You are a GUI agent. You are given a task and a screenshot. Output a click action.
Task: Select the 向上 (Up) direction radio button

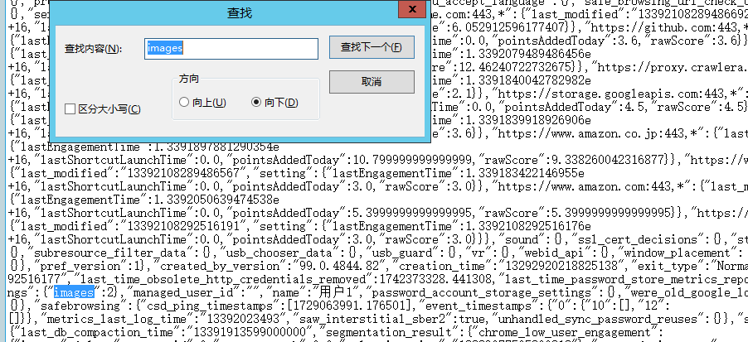[184, 103]
